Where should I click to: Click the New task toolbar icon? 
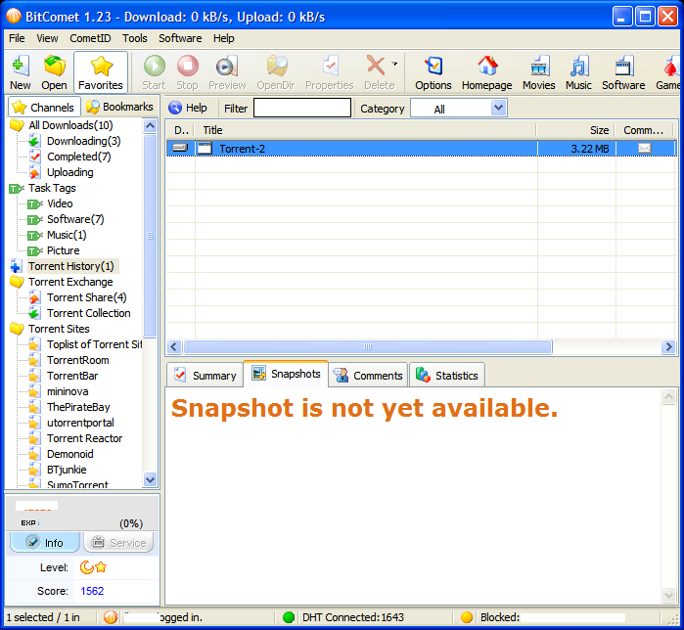click(x=21, y=72)
